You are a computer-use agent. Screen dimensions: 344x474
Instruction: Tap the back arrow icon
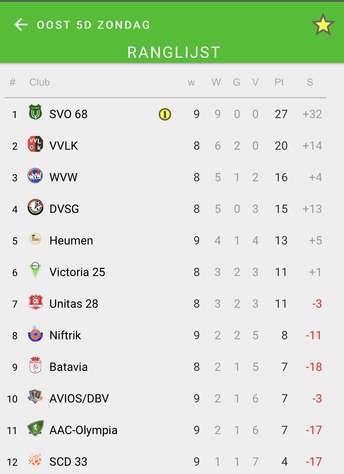[x=21, y=25]
